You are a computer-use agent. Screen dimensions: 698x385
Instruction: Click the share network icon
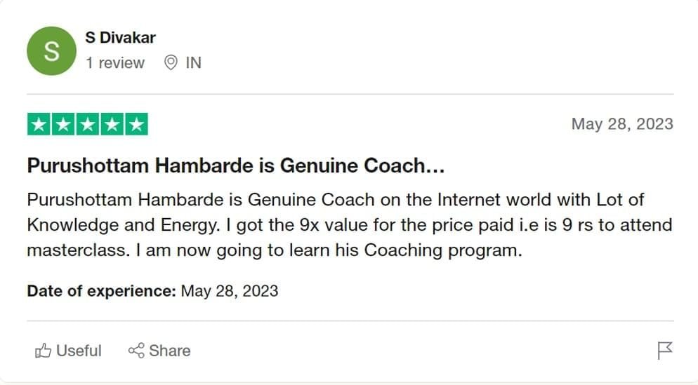click(136, 351)
